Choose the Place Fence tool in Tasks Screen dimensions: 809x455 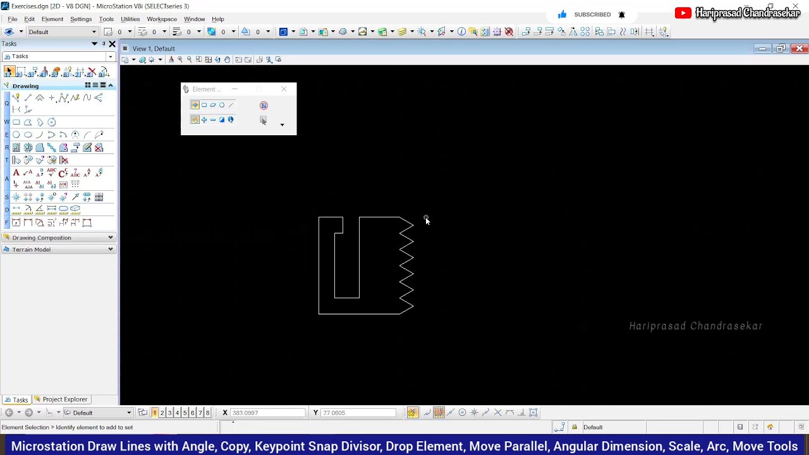(x=21, y=72)
